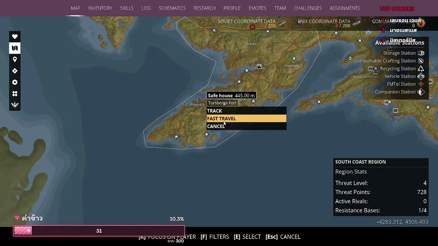The image size is (438, 246).
Task: Select the Recycling Station icon
Action: (x=421, y=69)
